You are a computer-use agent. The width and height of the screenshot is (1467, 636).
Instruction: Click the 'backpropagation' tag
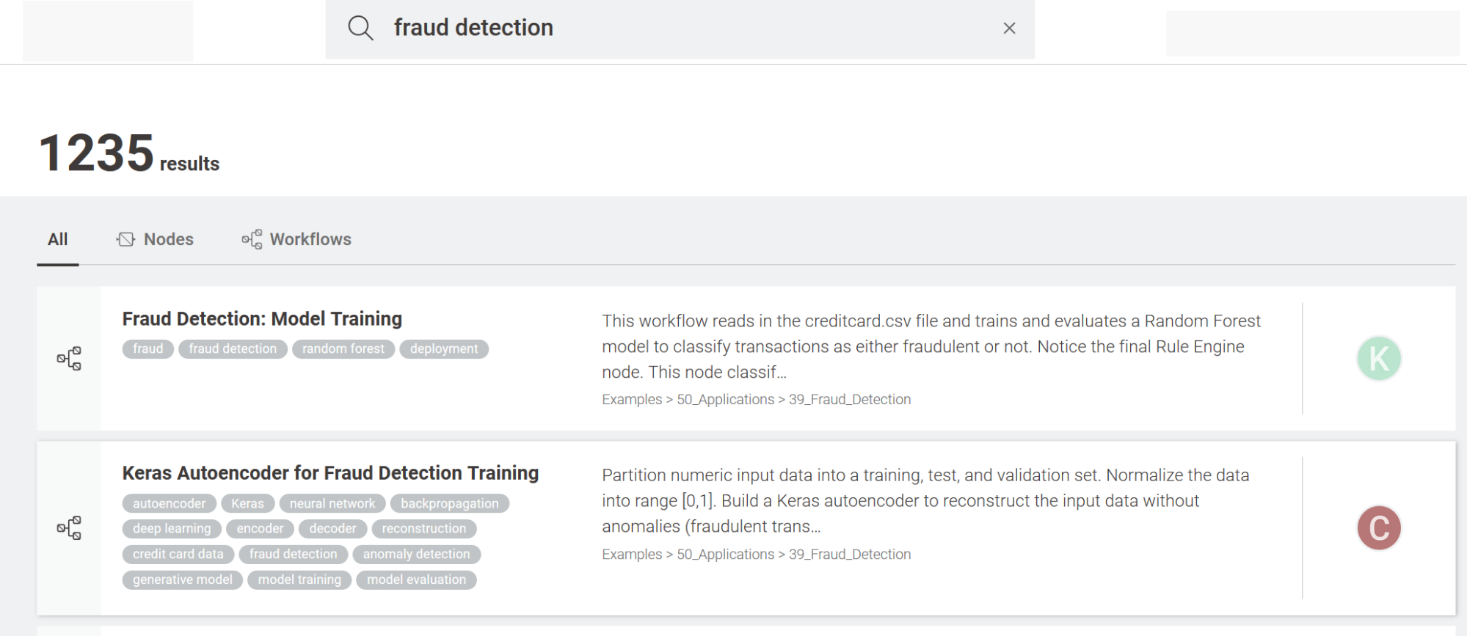tap(450, 503)
